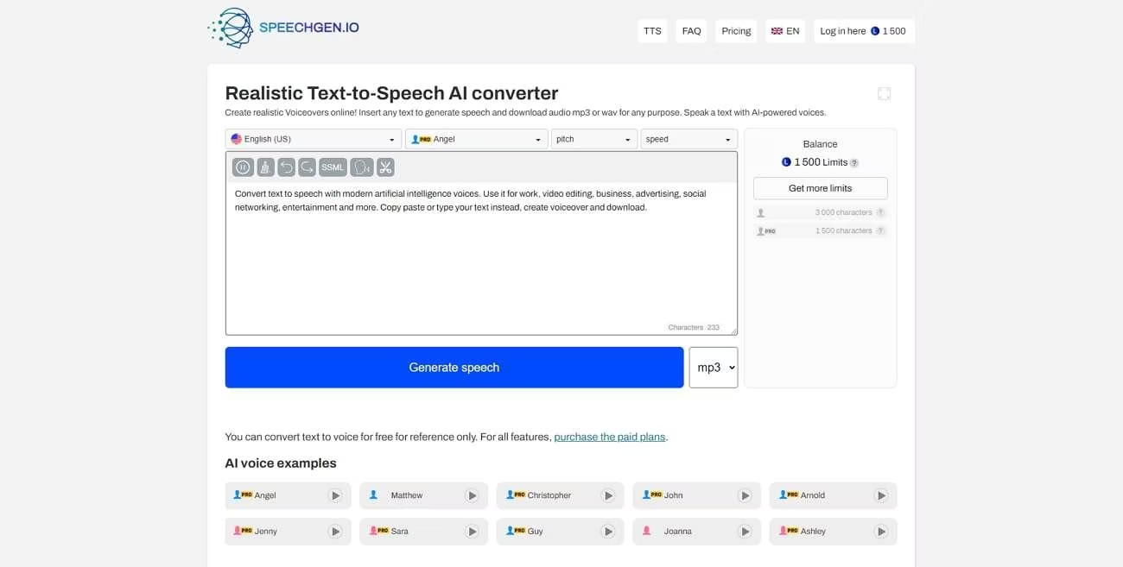Open the Angel voice selection dropdown
Image resolution: width=1123 pixels, height=567 pixels.
pos(476,138)
